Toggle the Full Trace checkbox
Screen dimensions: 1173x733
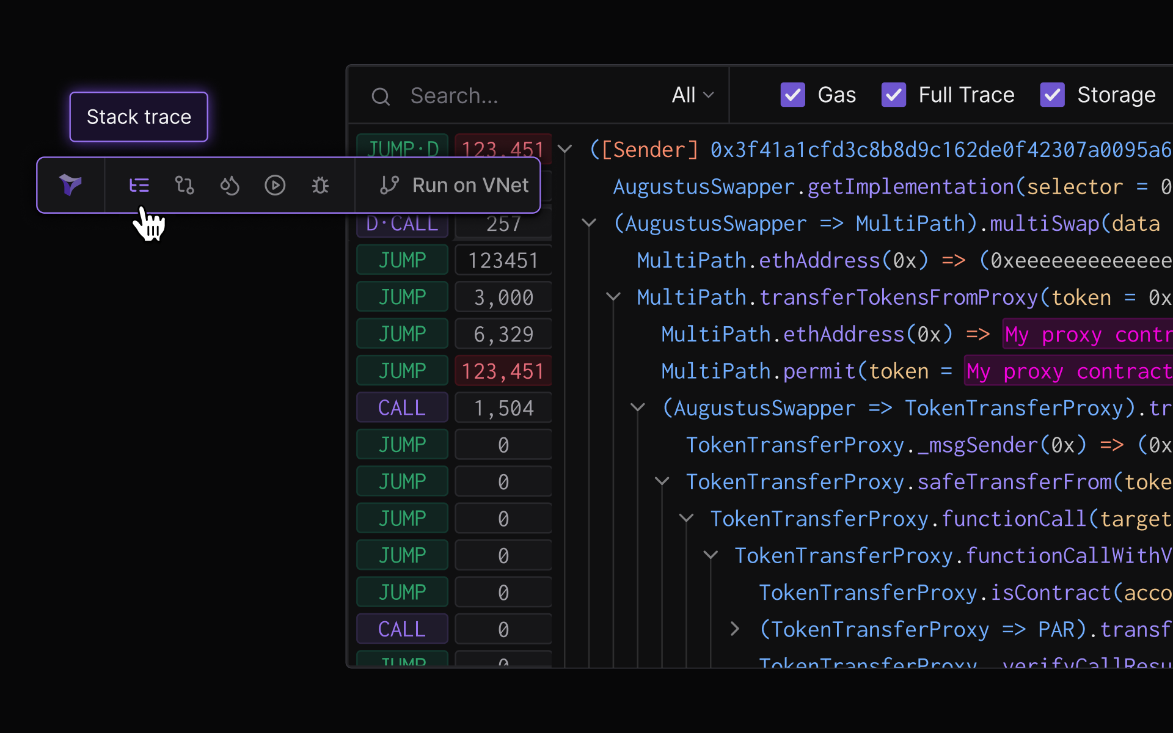point(893,95)
